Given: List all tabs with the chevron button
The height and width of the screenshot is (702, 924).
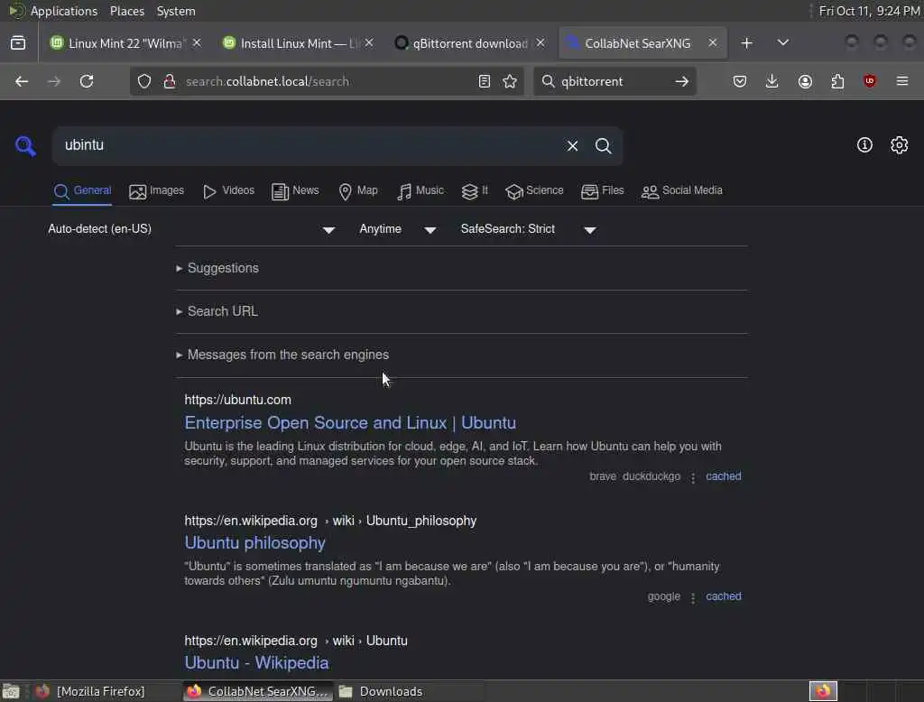Looking at the screenshot, I should (x=783, y=43).
